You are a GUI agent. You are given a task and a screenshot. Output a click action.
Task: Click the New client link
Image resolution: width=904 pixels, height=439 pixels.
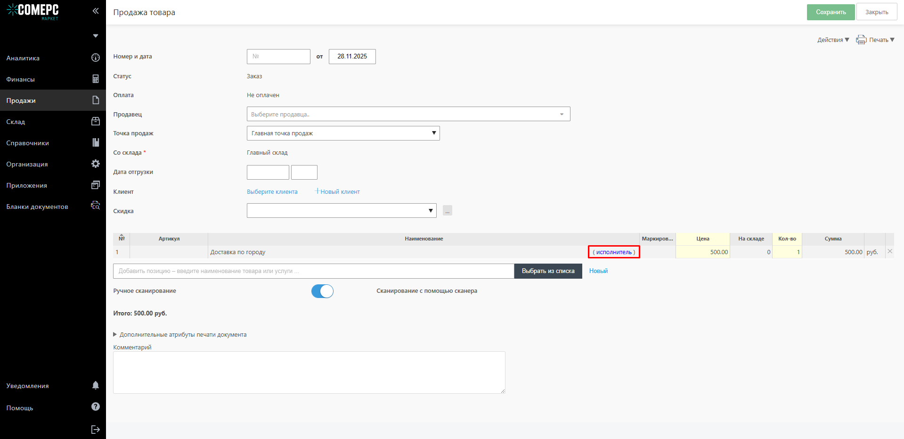point(337,191)
